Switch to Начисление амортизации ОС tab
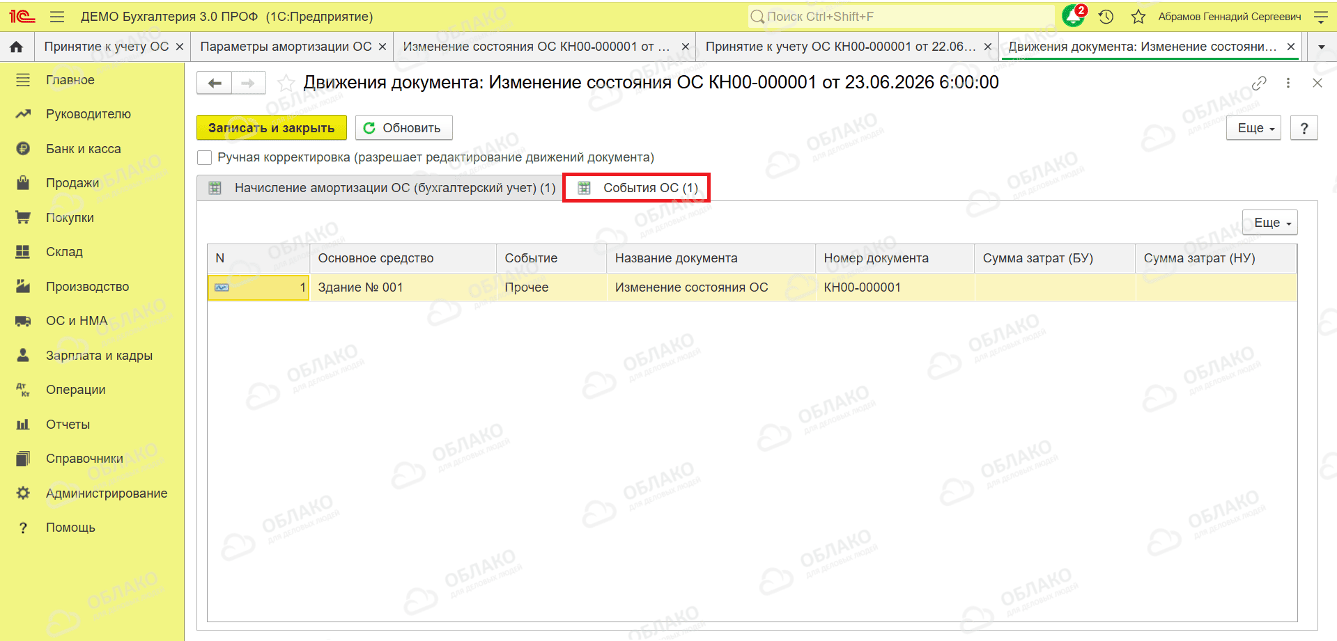1337x641 pixels. point(380,188)
